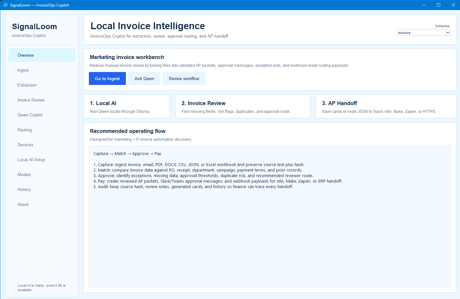Viewport: 460px width, 299px height.
Task: Select the 2. Invoice Review card
Action: [243, 106]
